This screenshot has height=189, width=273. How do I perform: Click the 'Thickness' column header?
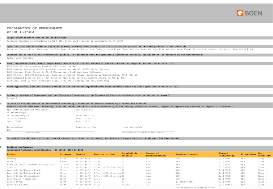66,154
